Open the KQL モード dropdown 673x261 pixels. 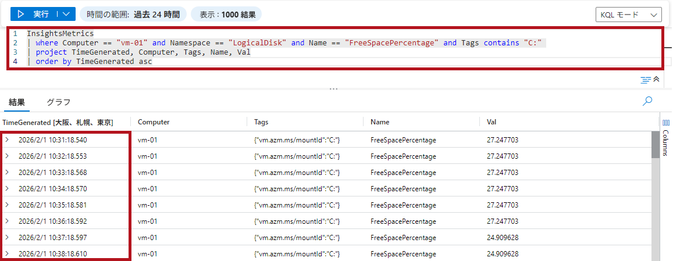(x=628, y=15)
